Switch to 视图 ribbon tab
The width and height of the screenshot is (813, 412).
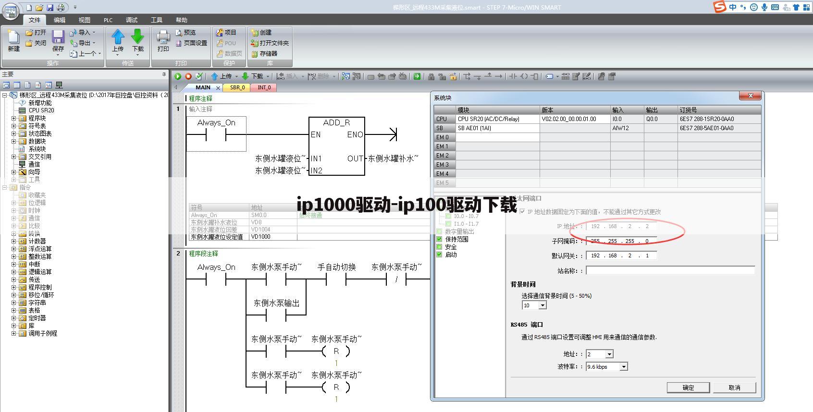(x=85, y=20)
